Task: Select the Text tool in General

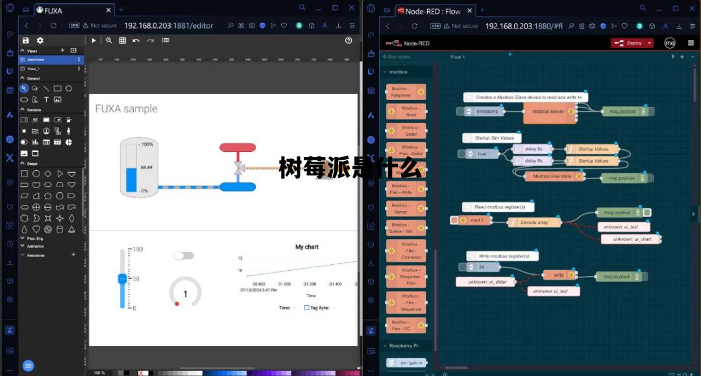Action: (46, 100)
